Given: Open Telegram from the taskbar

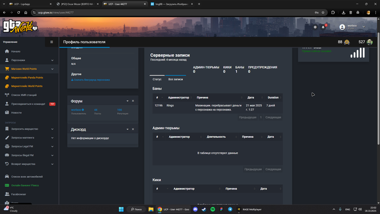Looking at the screenshot, I should click(x=230, y=209).
